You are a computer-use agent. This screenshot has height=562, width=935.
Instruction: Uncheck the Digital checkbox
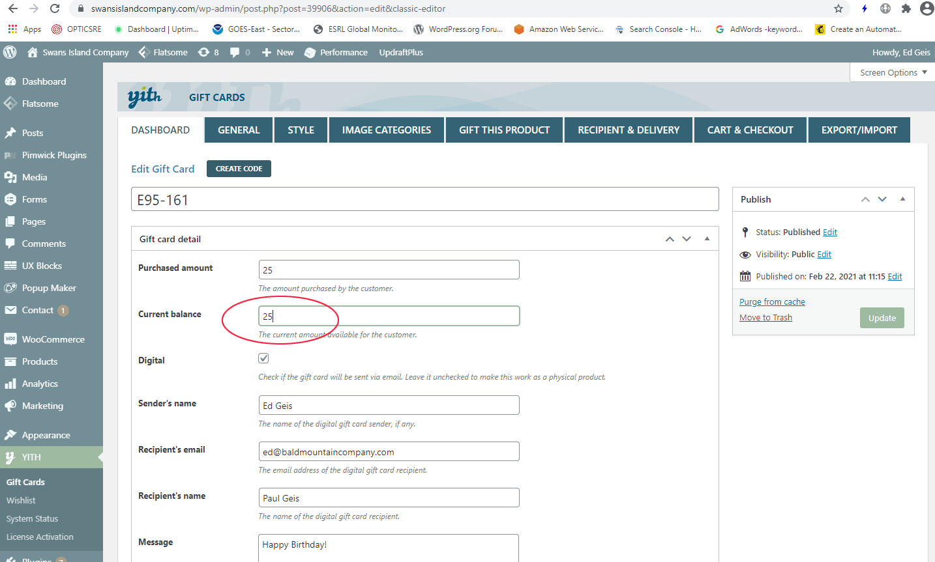[263, 358]
